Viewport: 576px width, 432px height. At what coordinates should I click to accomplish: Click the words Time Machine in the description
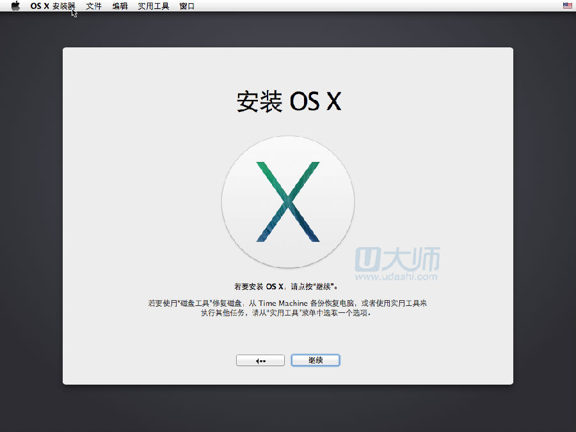coord(283,303)
